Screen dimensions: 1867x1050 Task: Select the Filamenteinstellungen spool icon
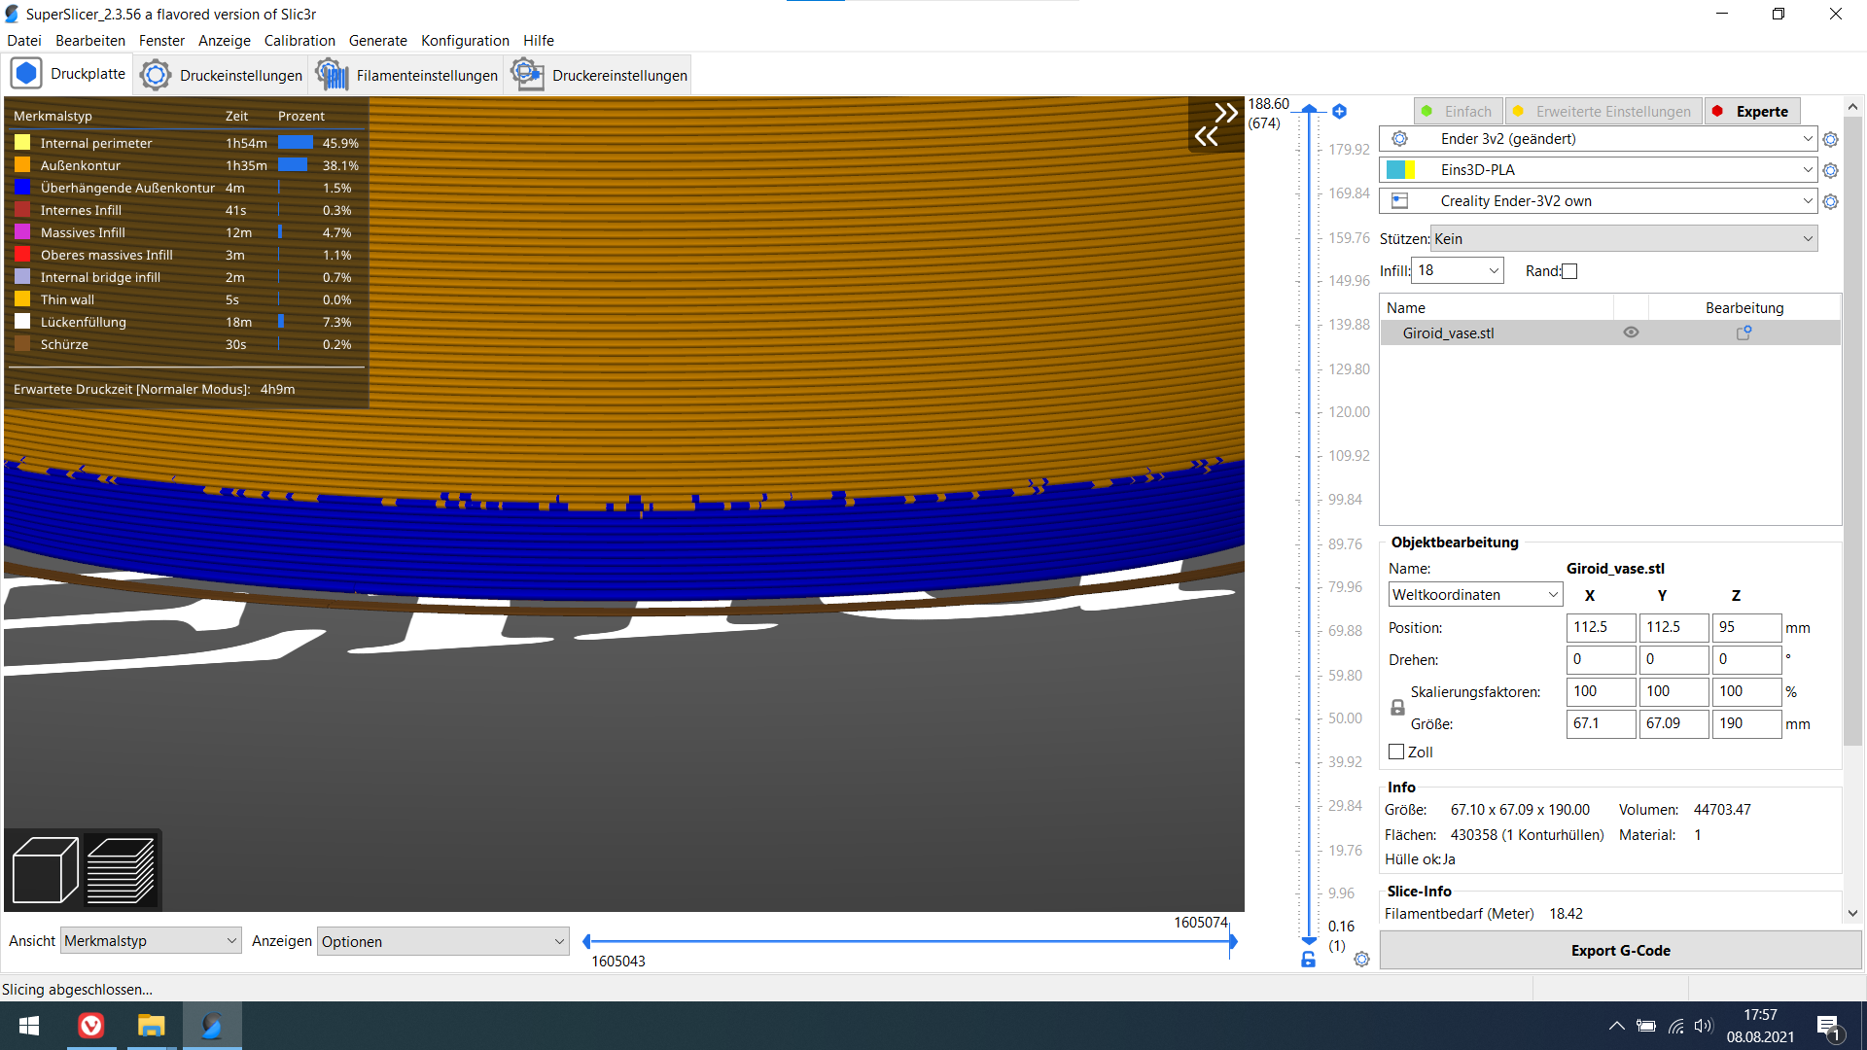331,74
